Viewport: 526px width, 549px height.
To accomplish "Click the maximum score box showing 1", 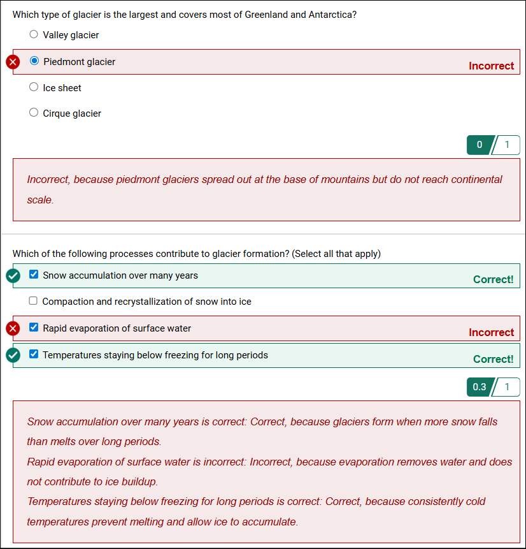I will coord(508,145).
